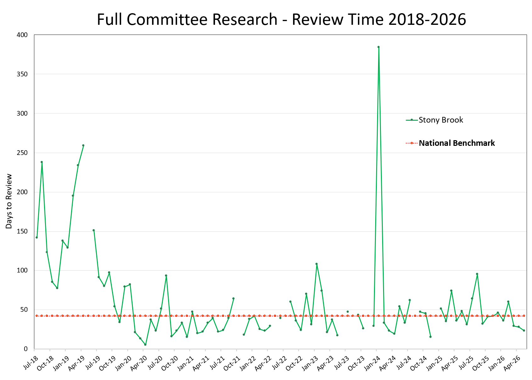Click the 'Jan-24' x-axis label
This screenshot has height=380, width=532.
point(372,363)
